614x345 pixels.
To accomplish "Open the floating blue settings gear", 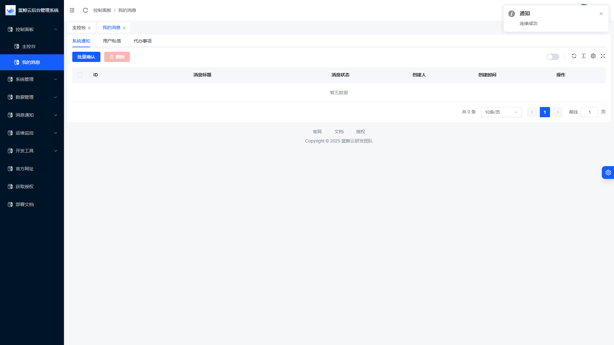I will (x=608, y=172).
